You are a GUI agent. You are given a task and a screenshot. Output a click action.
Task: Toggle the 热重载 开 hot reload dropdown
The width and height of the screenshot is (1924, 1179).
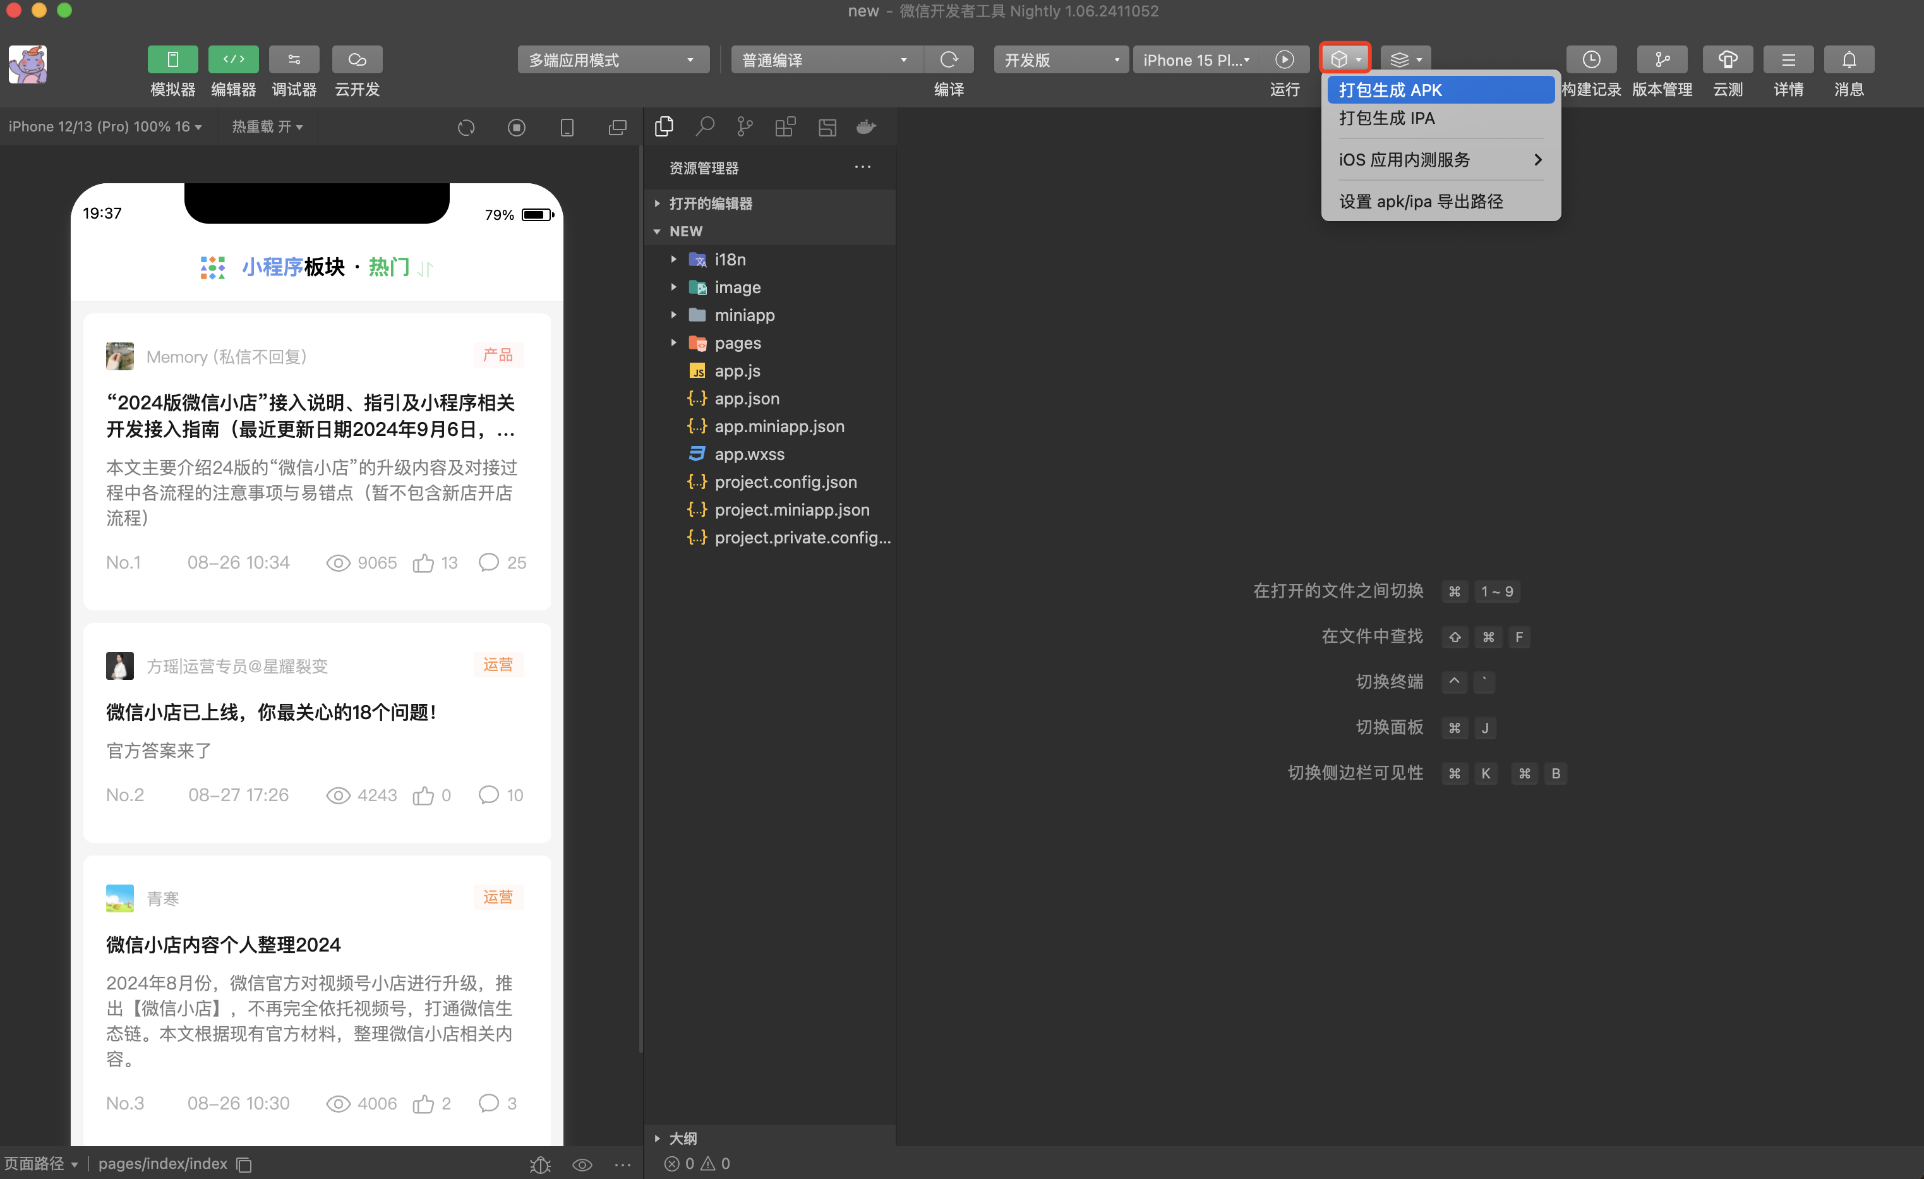tap(267, 126)
